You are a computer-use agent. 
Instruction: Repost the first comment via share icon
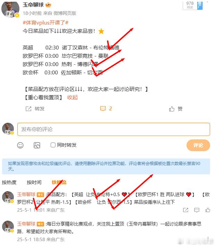185,210
